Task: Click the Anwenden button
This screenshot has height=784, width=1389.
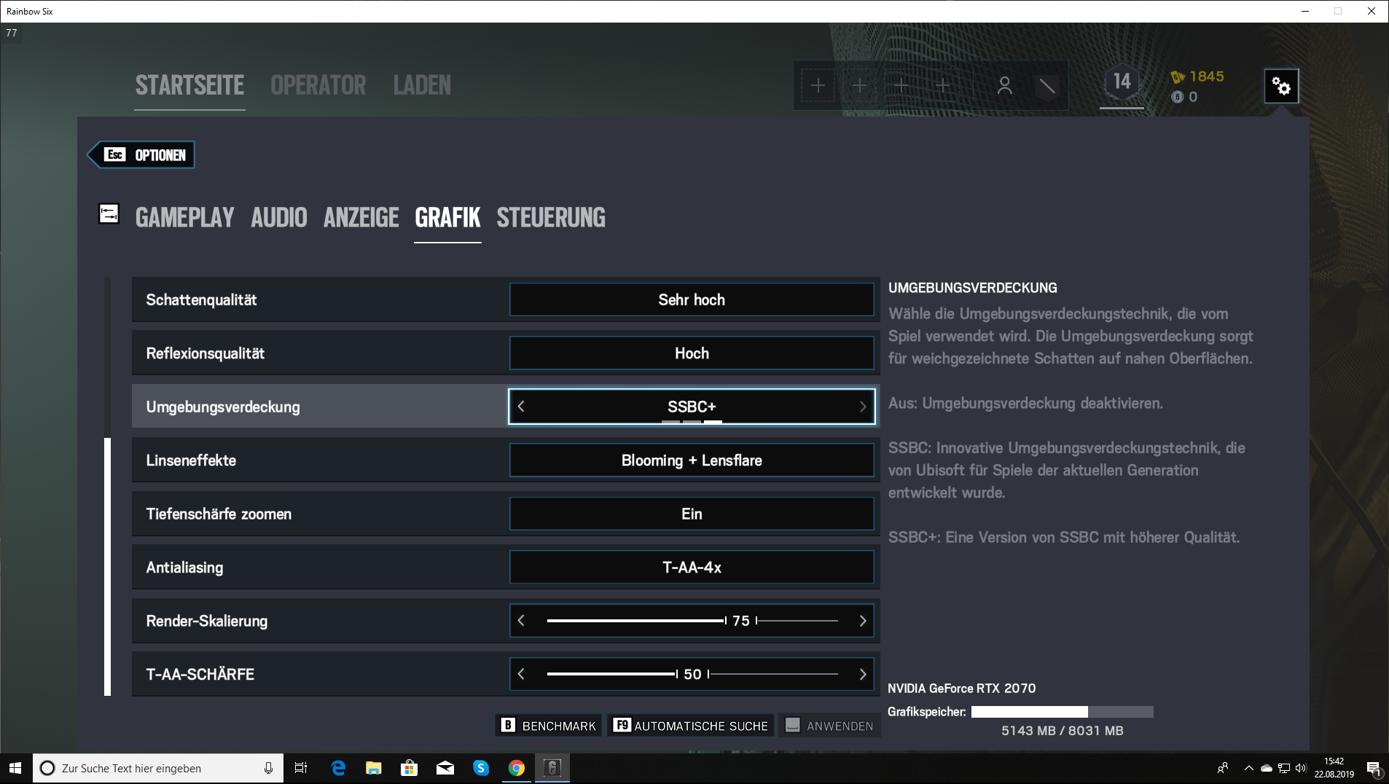Action: 829,726
